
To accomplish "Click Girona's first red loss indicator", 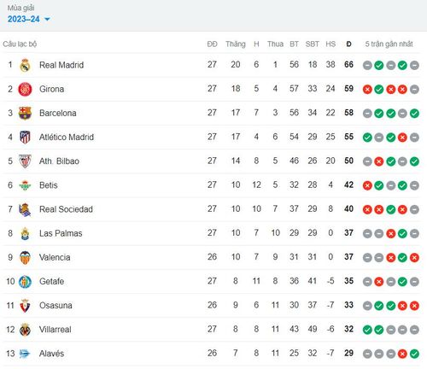I will click(367, 90).
